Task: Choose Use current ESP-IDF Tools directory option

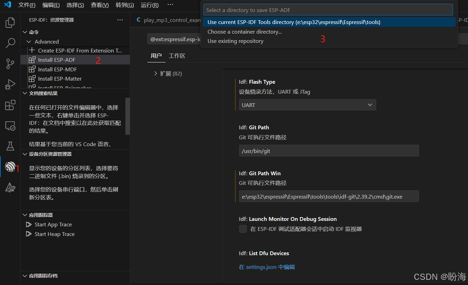Action: coord(329,22)
